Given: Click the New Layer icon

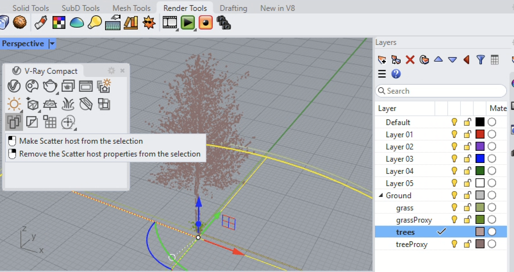Looking at the screenshot, I should click(382, 60).
